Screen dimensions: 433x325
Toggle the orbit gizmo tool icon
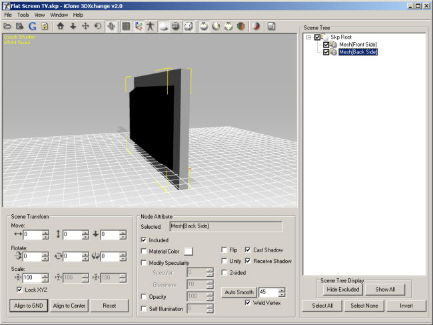click(x=111, y=26)
